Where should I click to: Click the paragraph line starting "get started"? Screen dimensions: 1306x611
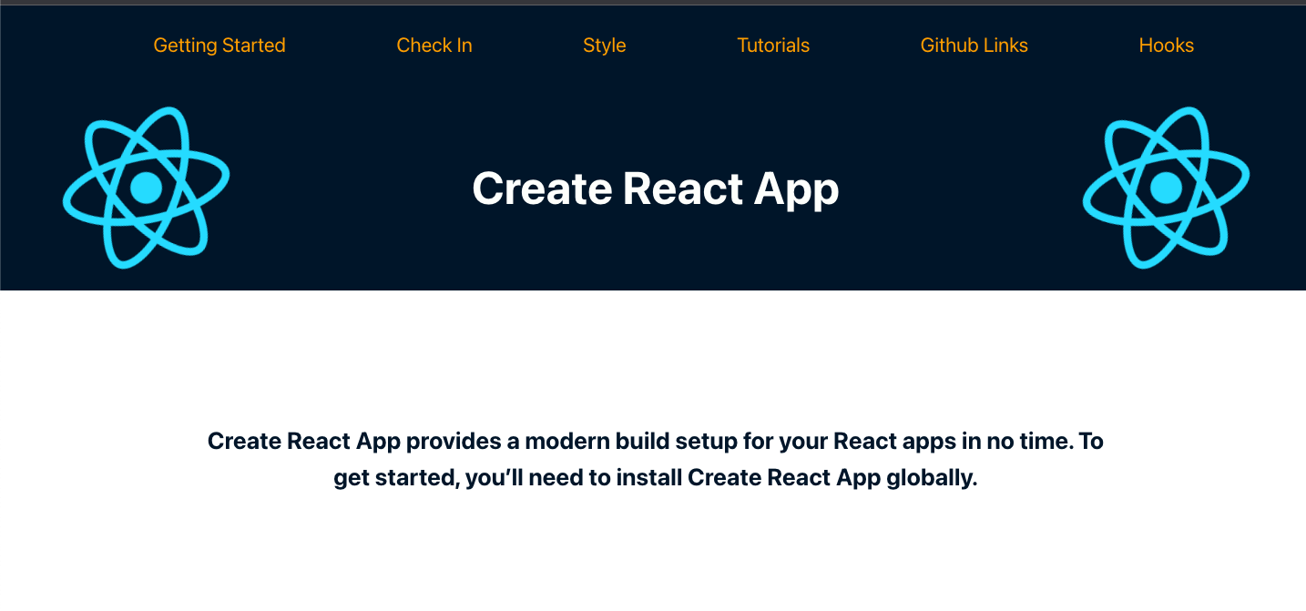[655, 478]
